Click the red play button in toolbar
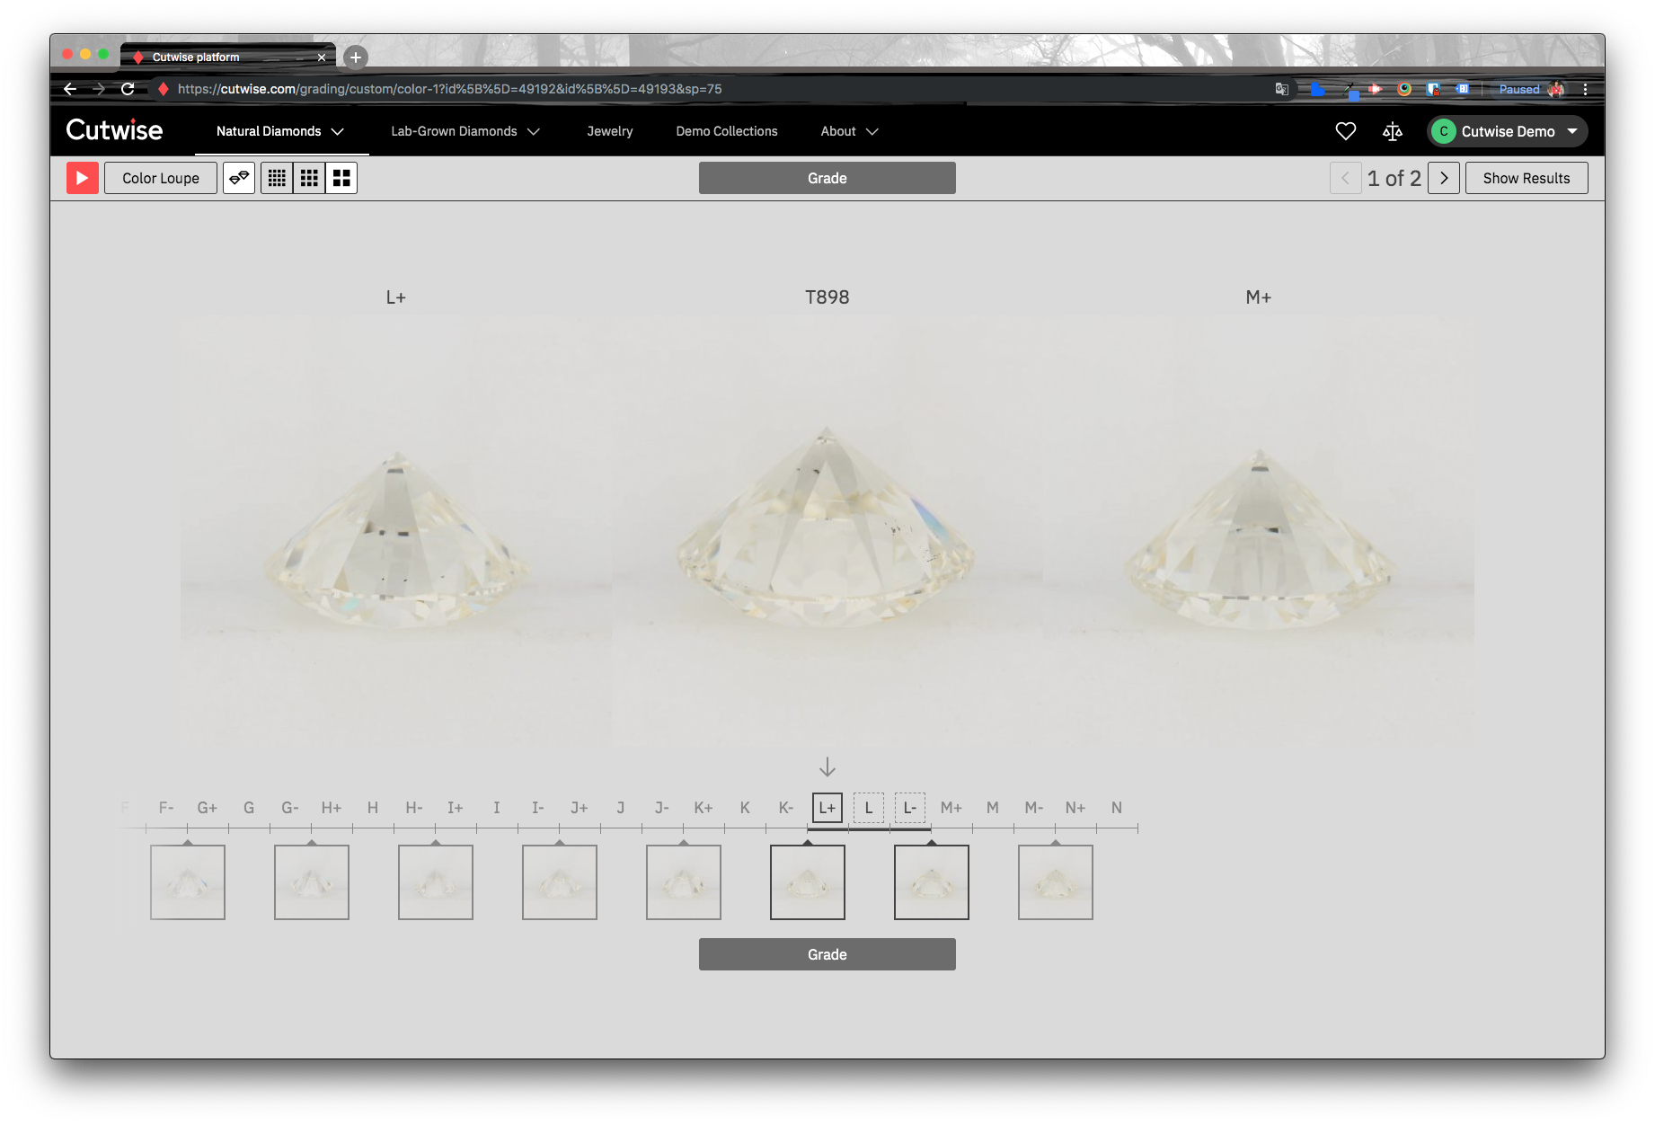The image size is (1655, 1125). point(82,178)
